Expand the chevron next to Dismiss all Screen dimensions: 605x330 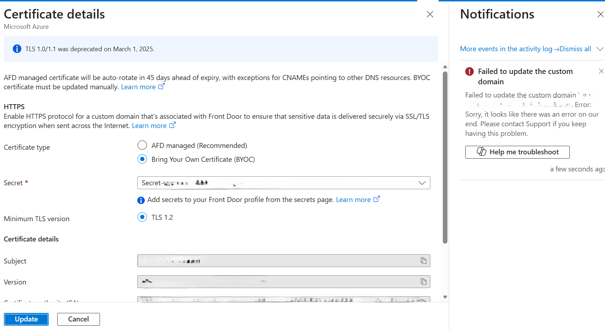pyautogui.click(x=600, y=49)
